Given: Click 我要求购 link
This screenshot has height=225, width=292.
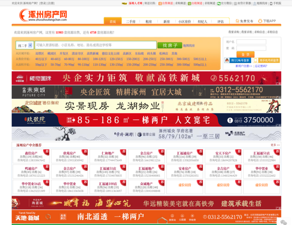Looking at the screenshot, I should 234,32.
